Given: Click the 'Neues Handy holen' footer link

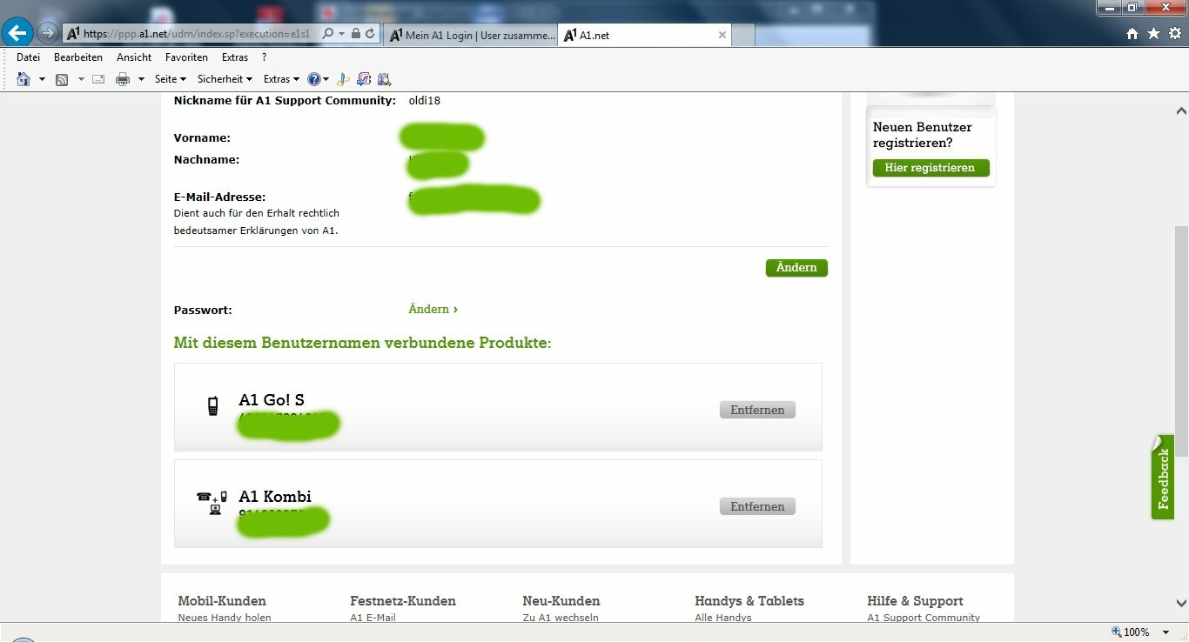Looking at the screenshot, I should 225,618.
